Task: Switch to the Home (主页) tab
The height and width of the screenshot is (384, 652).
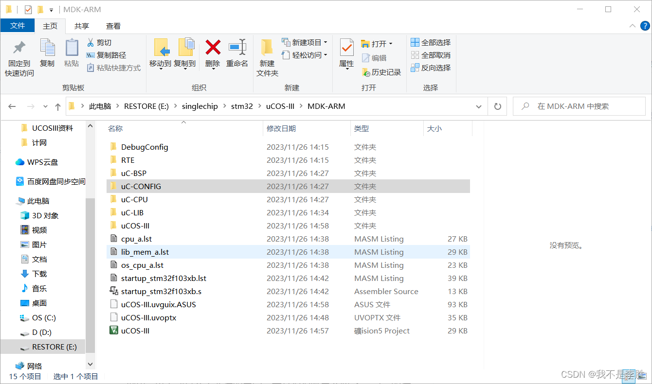Action: click(x=50, y=26)
